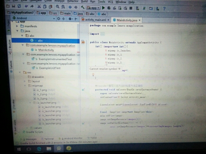The width and height of the screenshot is (206, 154).
Task: Open the Tools menu
Action: 101,2
